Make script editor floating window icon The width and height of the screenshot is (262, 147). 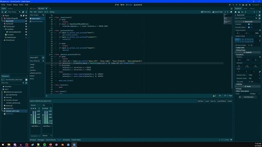pyautogui.click(x=231, y=12)
